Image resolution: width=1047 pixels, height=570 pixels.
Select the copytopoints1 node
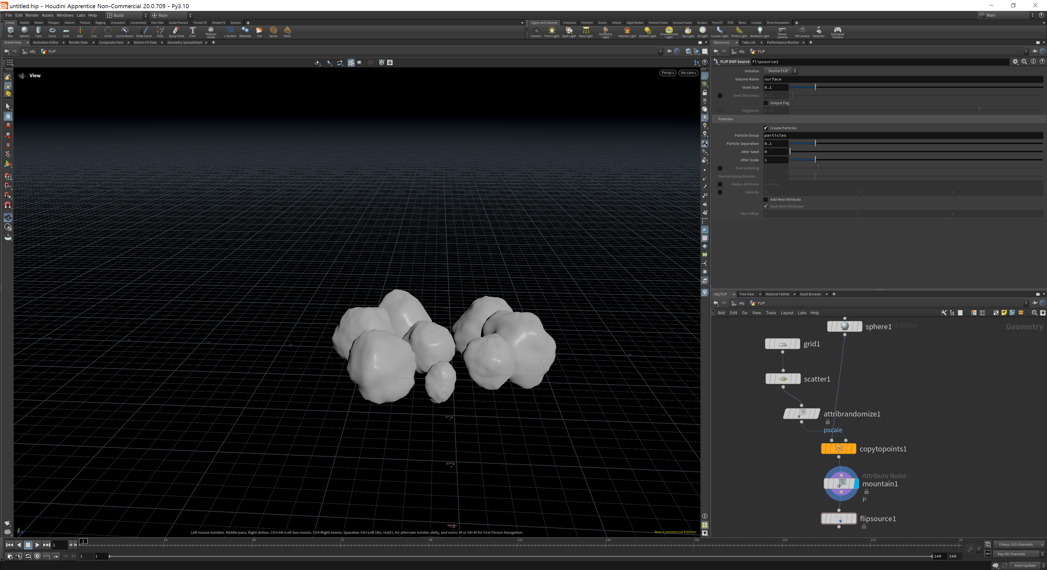point(838,448)
